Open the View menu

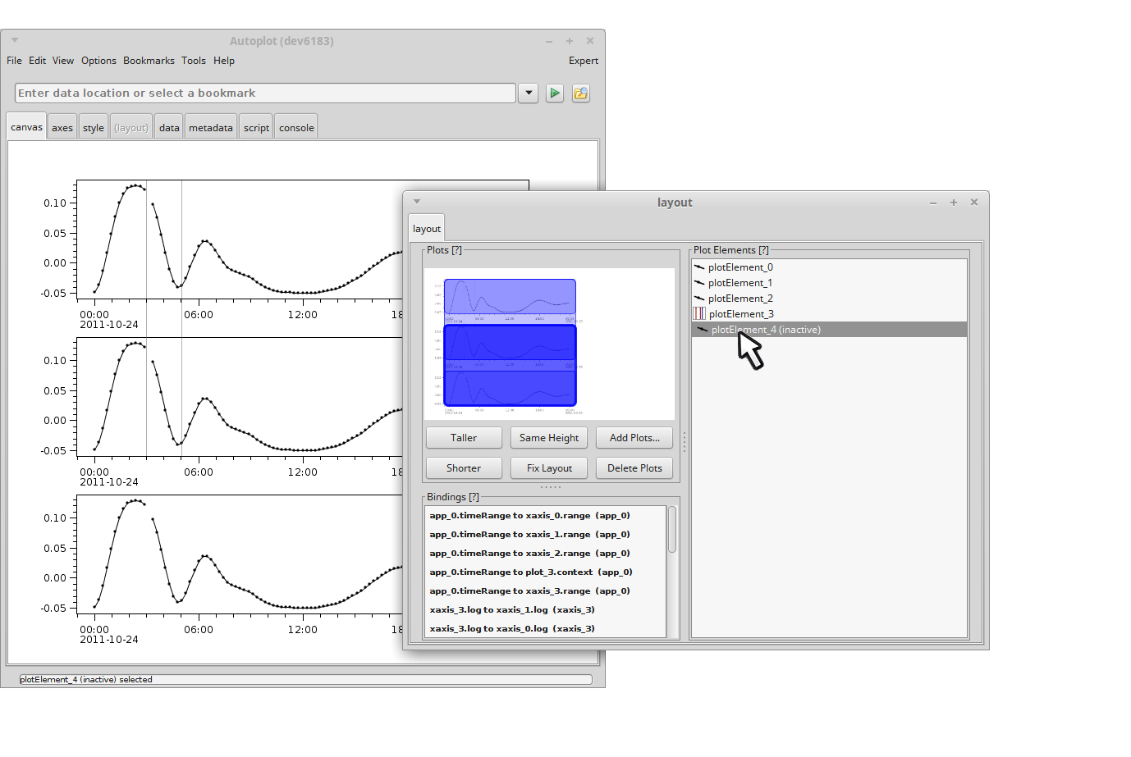coord(63,61)
